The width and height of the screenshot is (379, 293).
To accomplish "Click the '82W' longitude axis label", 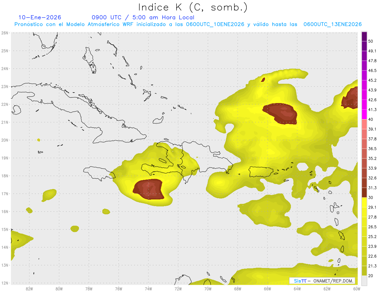I will (x=29, y=289).
